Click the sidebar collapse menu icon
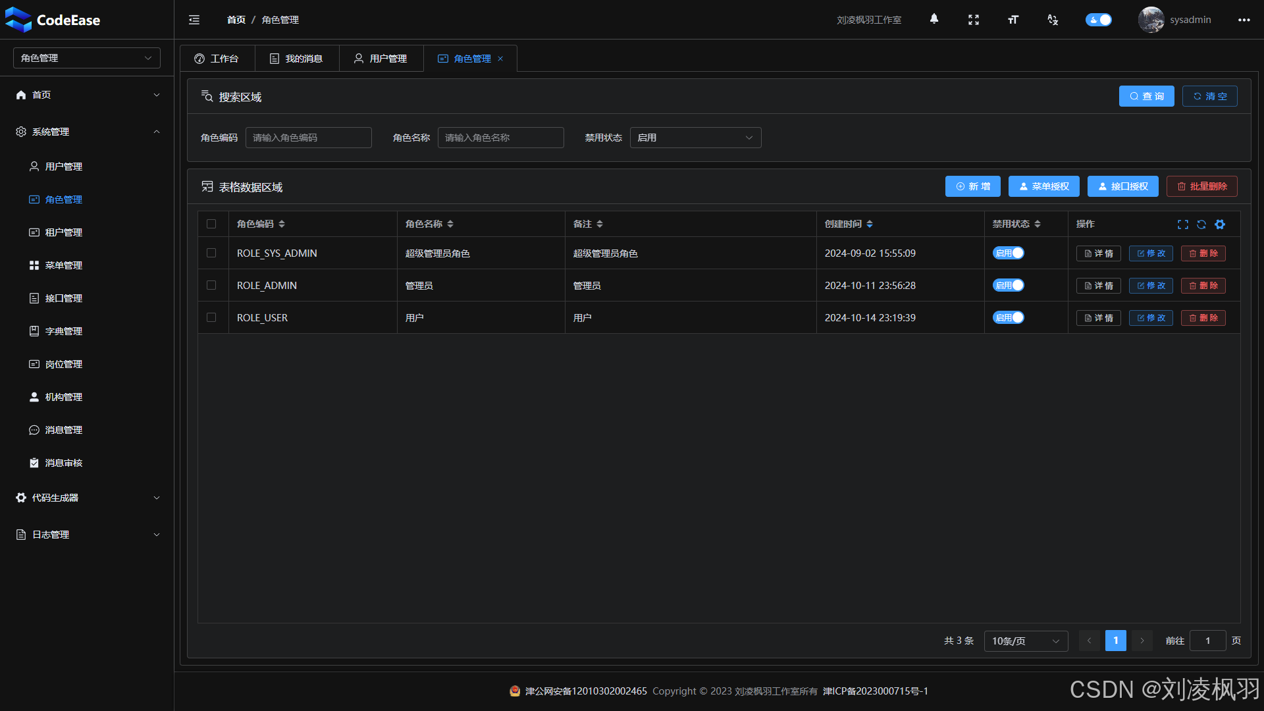This screenshot has height=711, width=1264. click(x=194, y=20)
